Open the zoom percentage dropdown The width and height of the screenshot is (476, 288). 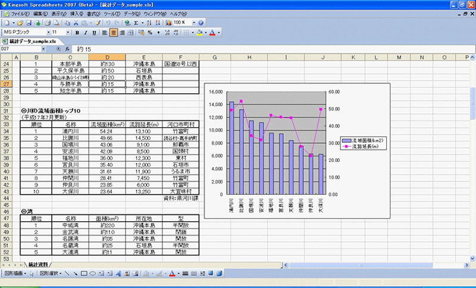click(x=194, y=23)
